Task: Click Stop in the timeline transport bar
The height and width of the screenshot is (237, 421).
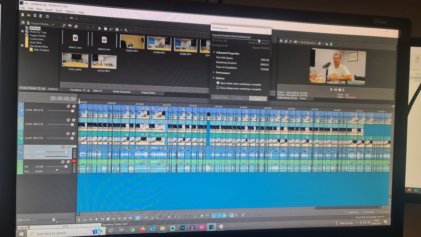Action: pos(108,219)
